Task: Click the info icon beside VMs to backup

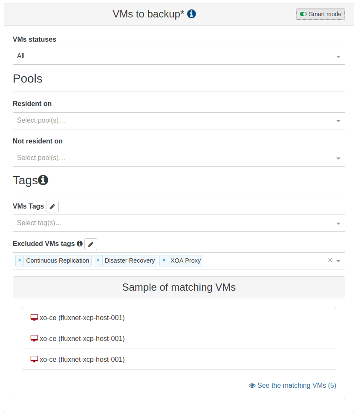Action: 192,14
